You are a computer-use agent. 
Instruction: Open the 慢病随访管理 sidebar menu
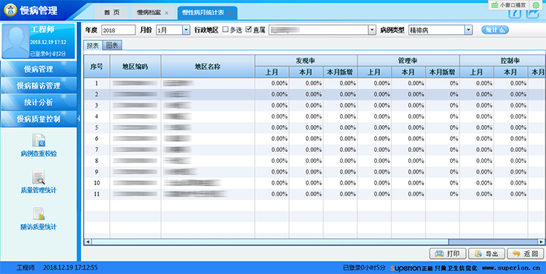[39, 86]
